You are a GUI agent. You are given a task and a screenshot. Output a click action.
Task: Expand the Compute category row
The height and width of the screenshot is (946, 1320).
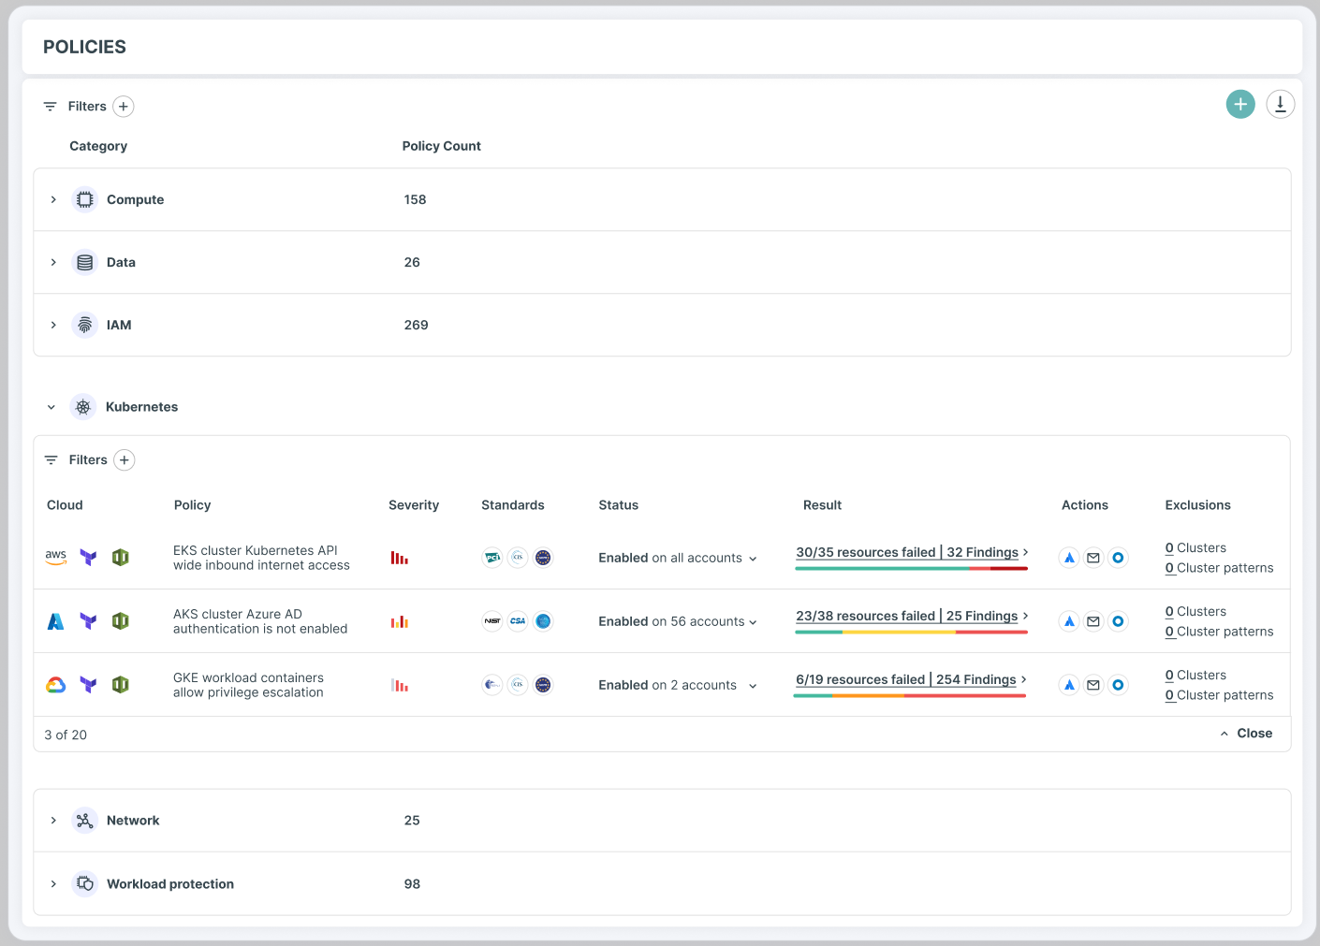(x=53, y=199)
